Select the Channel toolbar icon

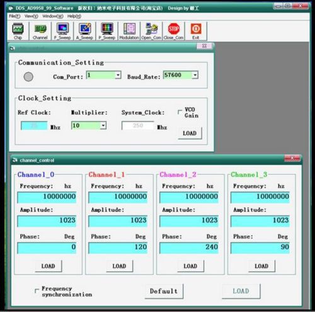tap(40, 31)
